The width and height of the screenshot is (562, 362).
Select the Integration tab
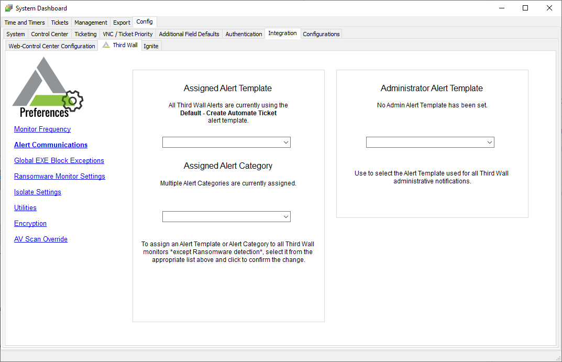[x=282, y=33]
